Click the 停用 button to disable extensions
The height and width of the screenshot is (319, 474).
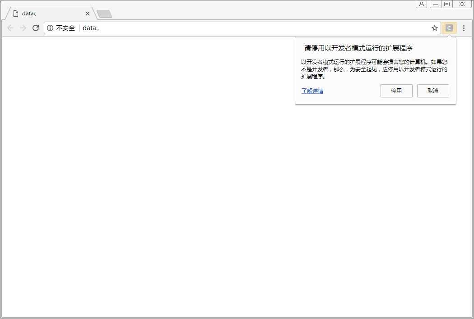396,91
